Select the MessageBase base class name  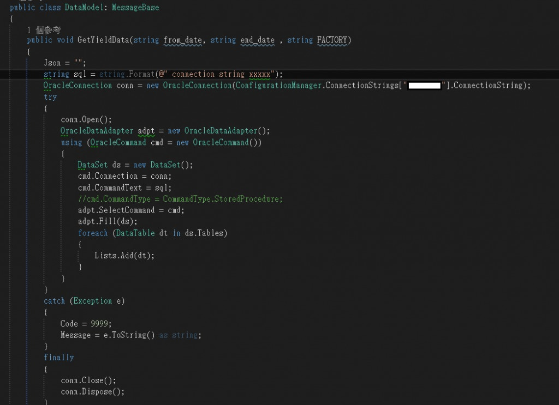pos(135,8)
